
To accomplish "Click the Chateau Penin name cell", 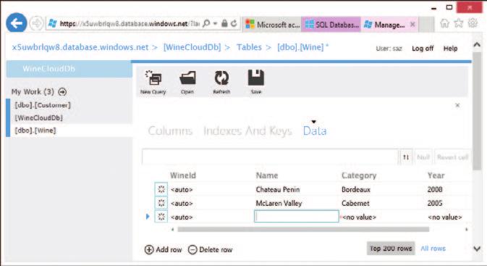I will click(x=278, y=189).
